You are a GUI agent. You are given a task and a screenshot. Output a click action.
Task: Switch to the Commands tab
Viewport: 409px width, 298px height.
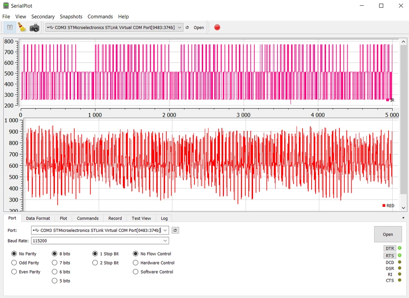click(88, 218)
